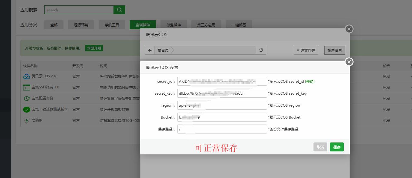Click into the 应用搜索 search box
Viewport: 412px width, 178px height.
click(x=79, y=10)
